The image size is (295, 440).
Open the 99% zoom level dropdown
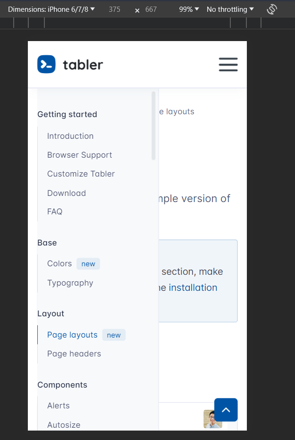click(x=188, y=8)
